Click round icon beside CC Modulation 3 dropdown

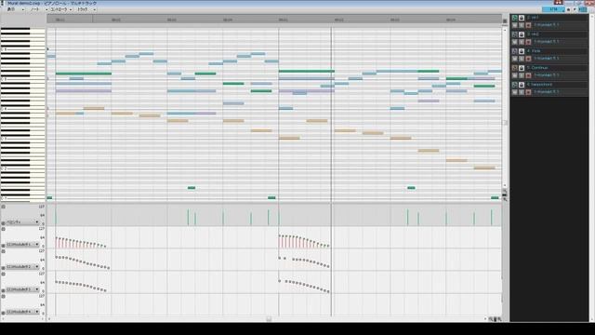coord(3,290)
